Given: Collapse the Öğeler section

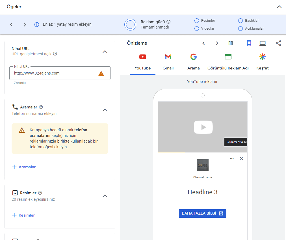Looking at the screenshot, I should click(279, 7).
